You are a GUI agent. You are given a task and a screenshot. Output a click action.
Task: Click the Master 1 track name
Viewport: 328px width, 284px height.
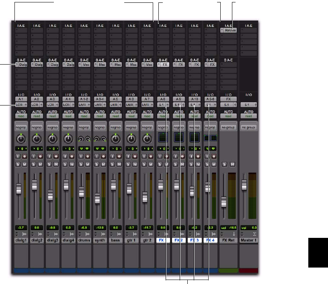pos(248,240)
